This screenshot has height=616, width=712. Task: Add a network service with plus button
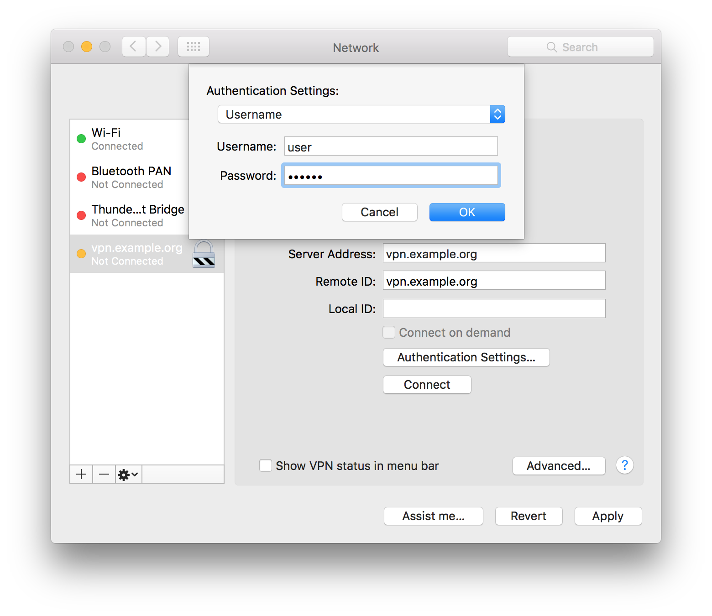(x=81, y=475)
